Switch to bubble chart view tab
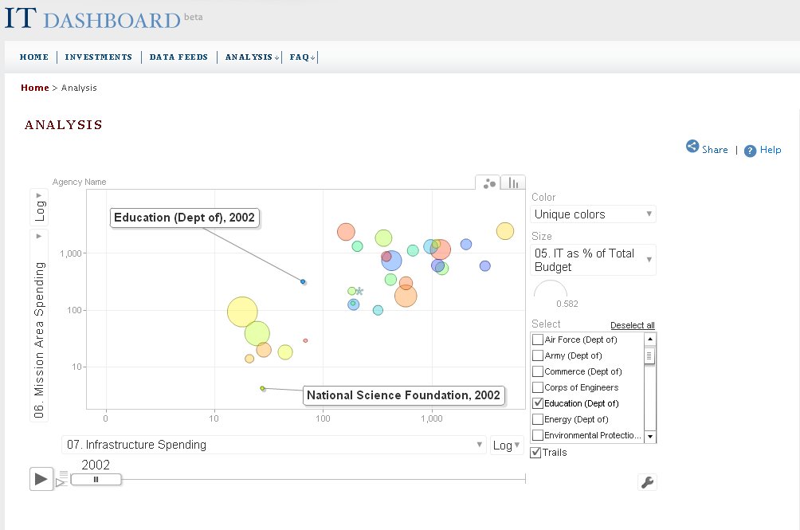This screenshot has width=800, height=530. point(489,183)
